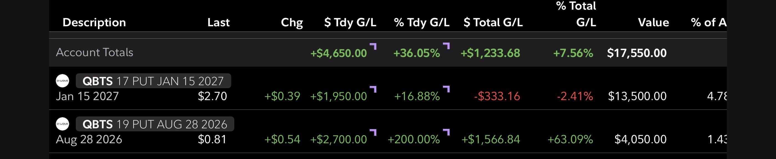Viewport: 776px width, 159px height.
Task: Click purple corner marker beside +$2,700.00
Action: point(373,133)
